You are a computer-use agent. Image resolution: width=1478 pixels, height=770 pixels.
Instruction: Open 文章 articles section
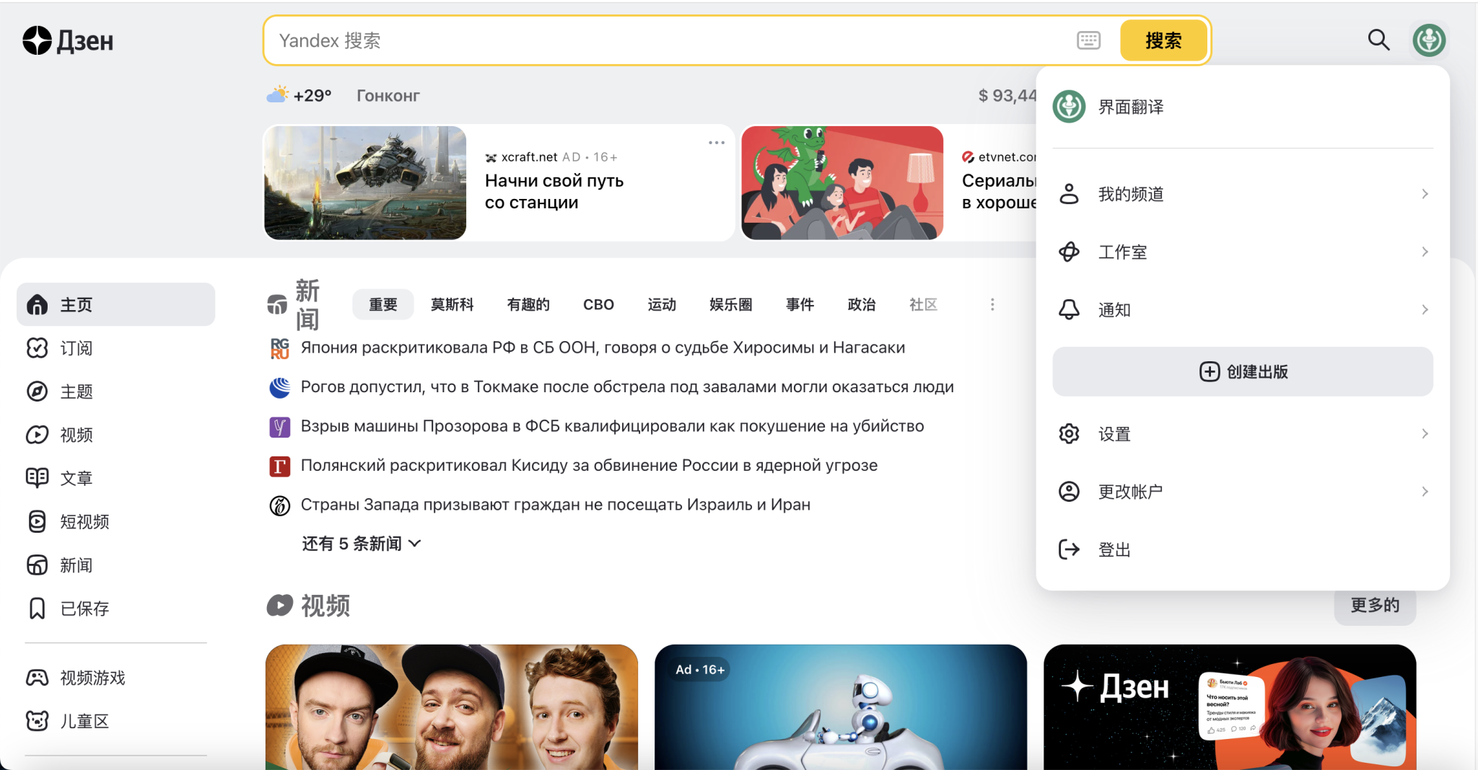tap(76, 477)
